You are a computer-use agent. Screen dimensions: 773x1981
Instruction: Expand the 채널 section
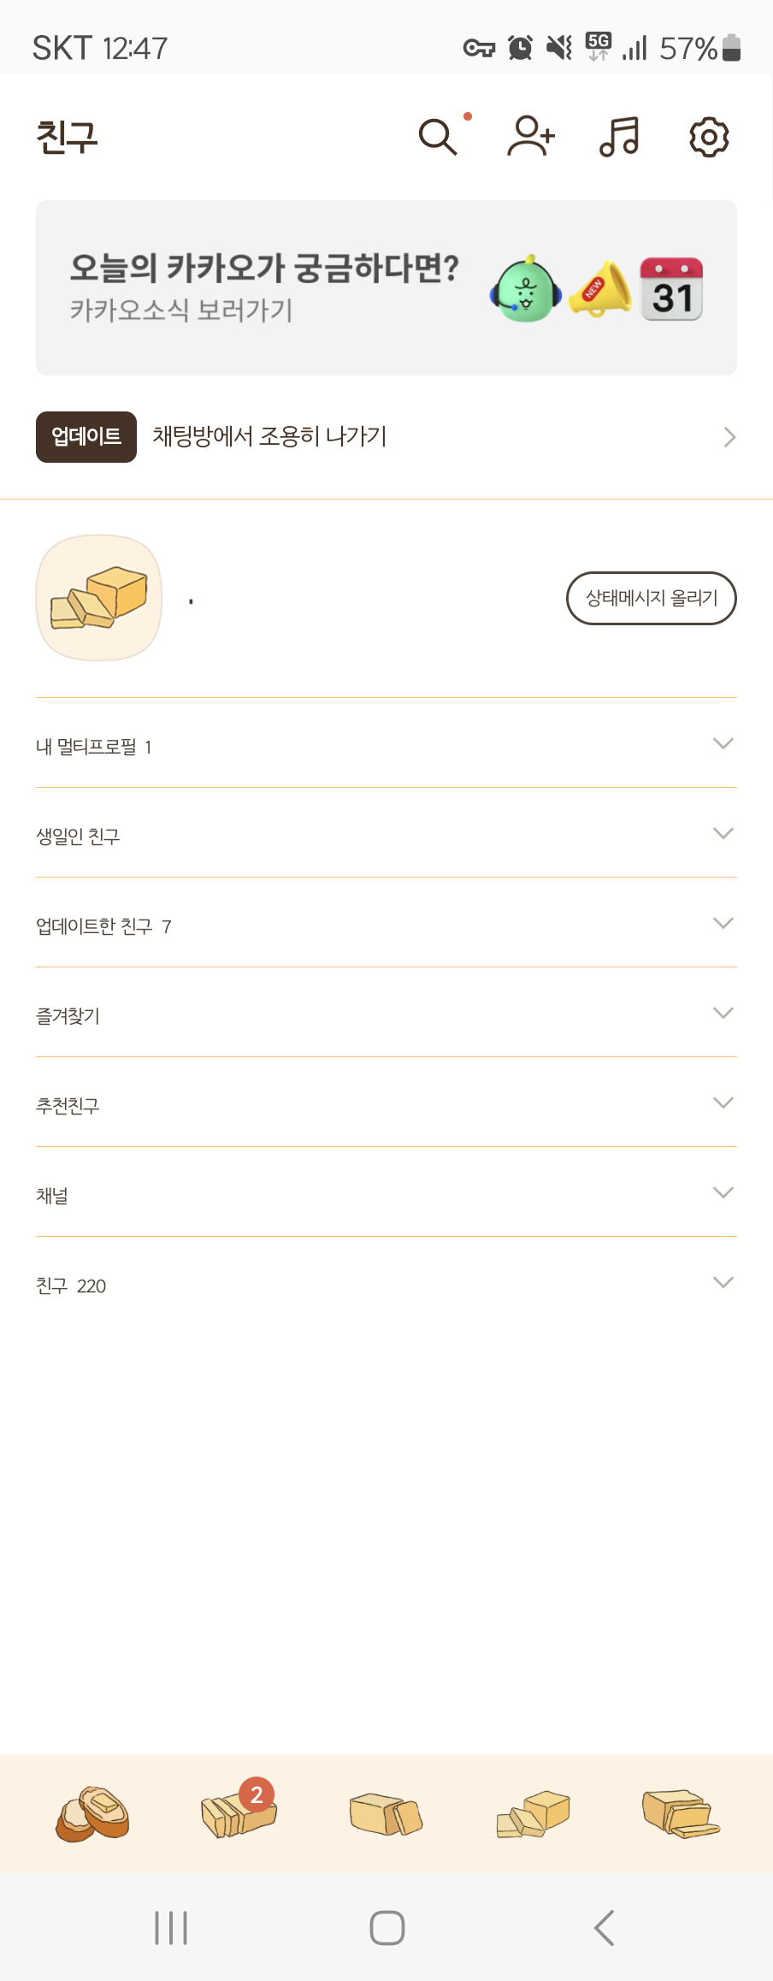click(x=386, y=1192)
